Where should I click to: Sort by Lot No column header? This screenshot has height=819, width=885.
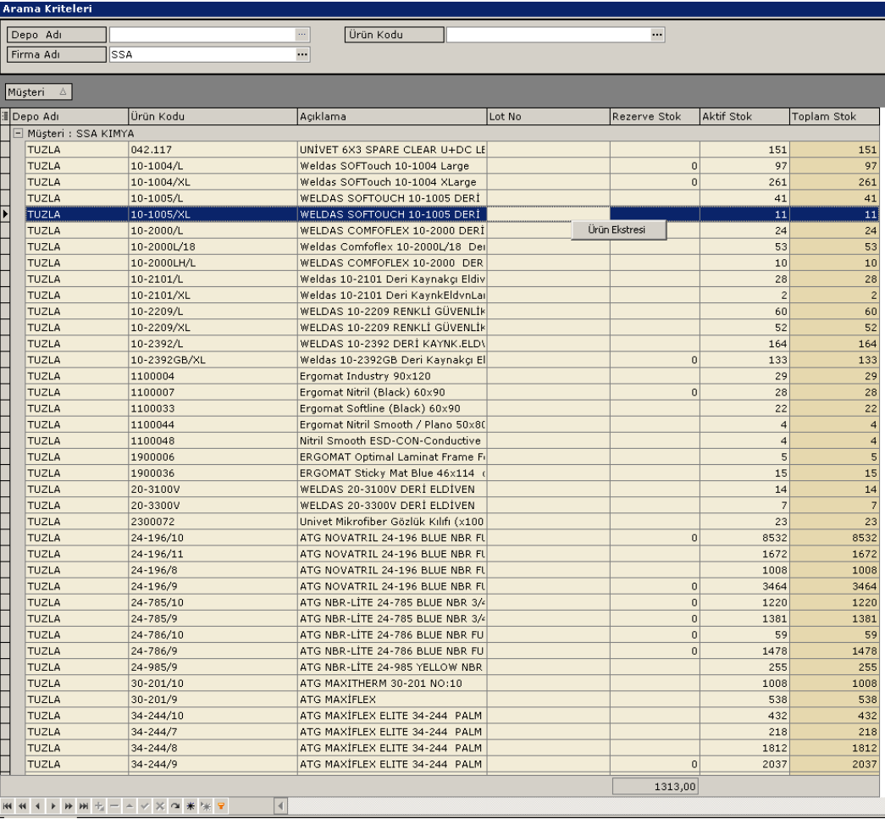(548, 116)
